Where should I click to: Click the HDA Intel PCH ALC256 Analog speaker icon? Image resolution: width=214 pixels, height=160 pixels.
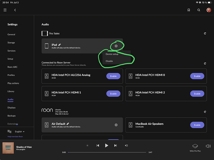47,76
